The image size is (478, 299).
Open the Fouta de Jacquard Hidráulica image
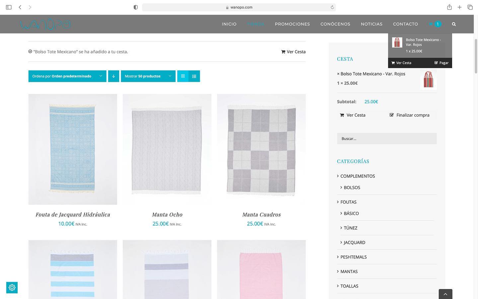73,149
